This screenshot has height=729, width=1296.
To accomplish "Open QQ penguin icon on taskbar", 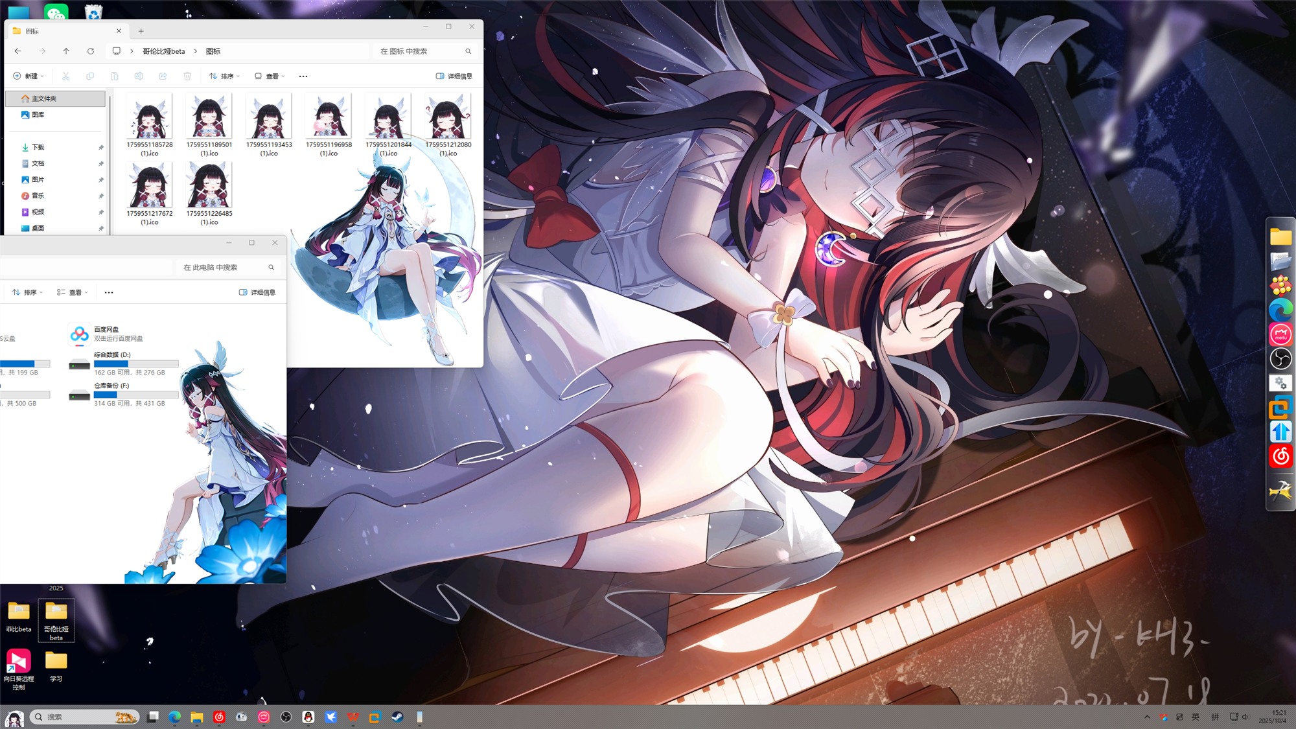I will [308, 717].
